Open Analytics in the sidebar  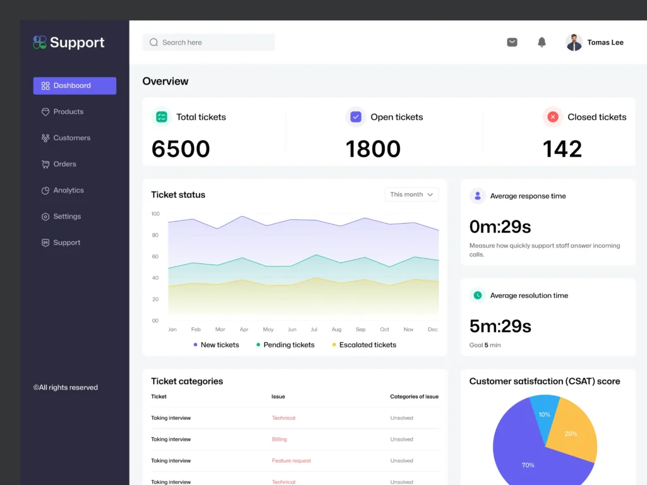pyautogui.click(x=68, y=191)
